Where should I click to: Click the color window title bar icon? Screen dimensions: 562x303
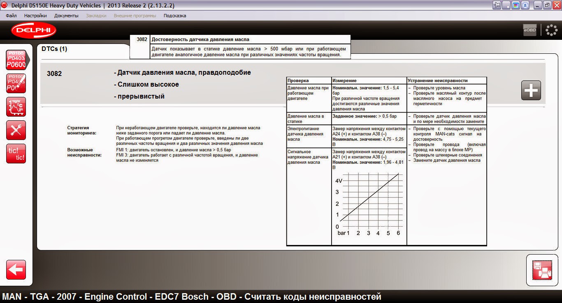(516, 5)
